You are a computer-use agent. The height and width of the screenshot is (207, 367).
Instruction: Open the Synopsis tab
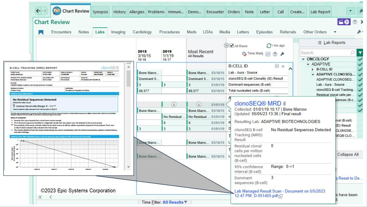pyautogui.click(x=100, y=12)
